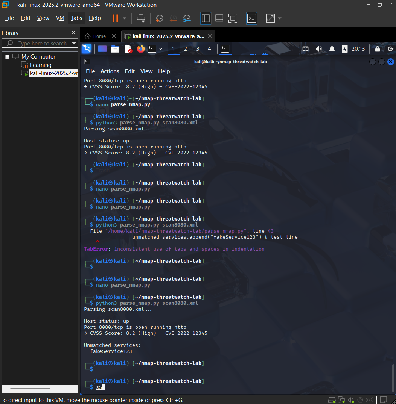Click the Send Ctrl+Alt+Del toolbar icon
Image resolution: width=396 pixels, height=404 pixels.
click(x=141, y=18)
